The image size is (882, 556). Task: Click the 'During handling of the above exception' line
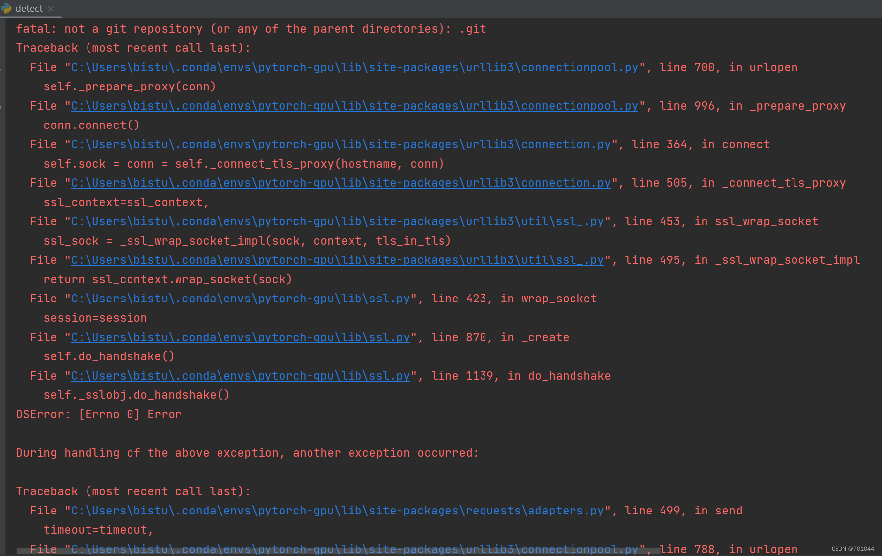[247, 453]
